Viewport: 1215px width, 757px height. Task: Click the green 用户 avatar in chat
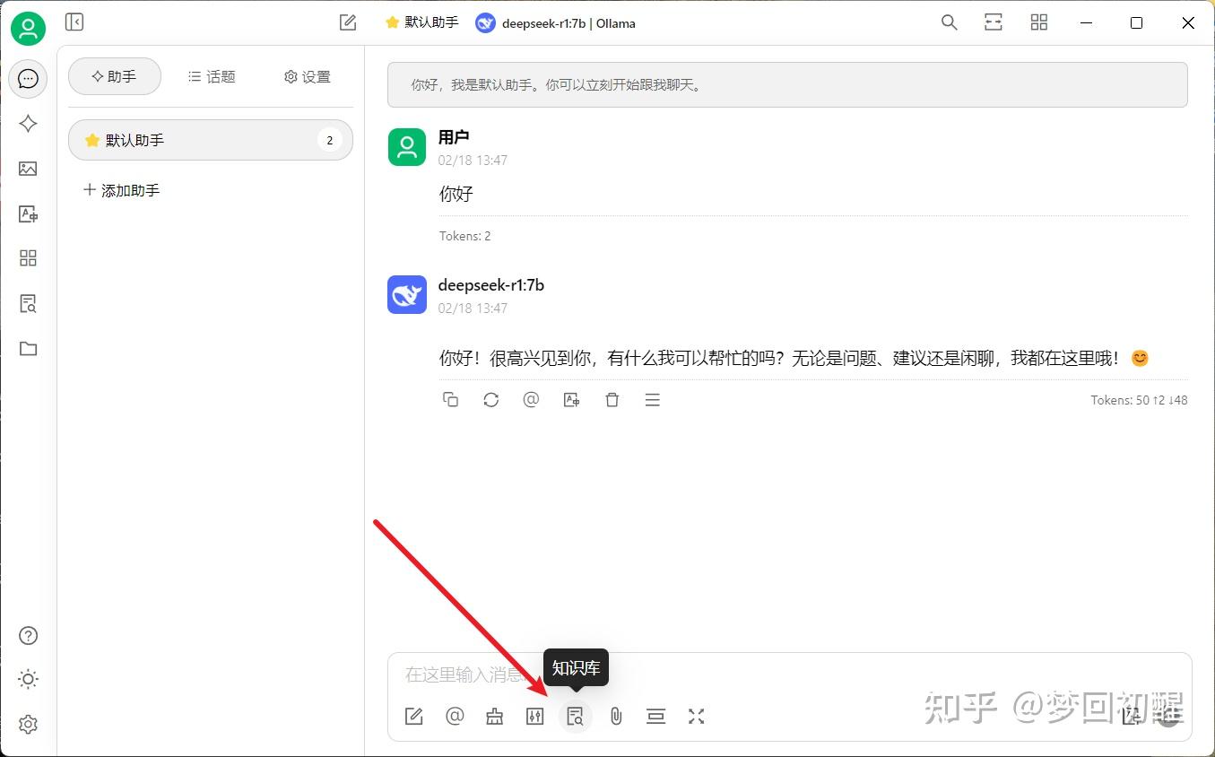pos(407,147)
